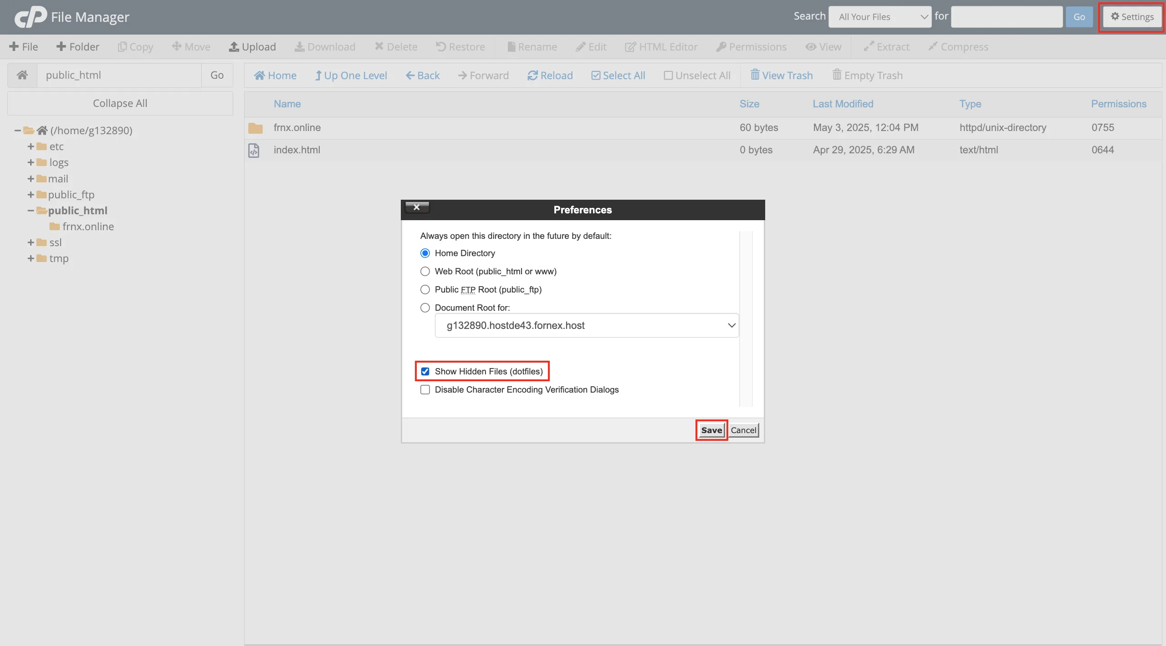The image size is (1166, 646).
Task: Click the Up One Level arrow
Action: click(318, 76)
